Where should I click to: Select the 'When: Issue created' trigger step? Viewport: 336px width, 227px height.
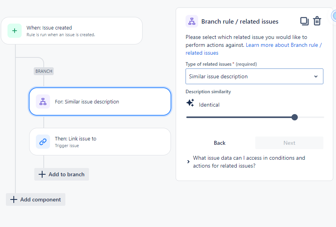tap(72, 31)
